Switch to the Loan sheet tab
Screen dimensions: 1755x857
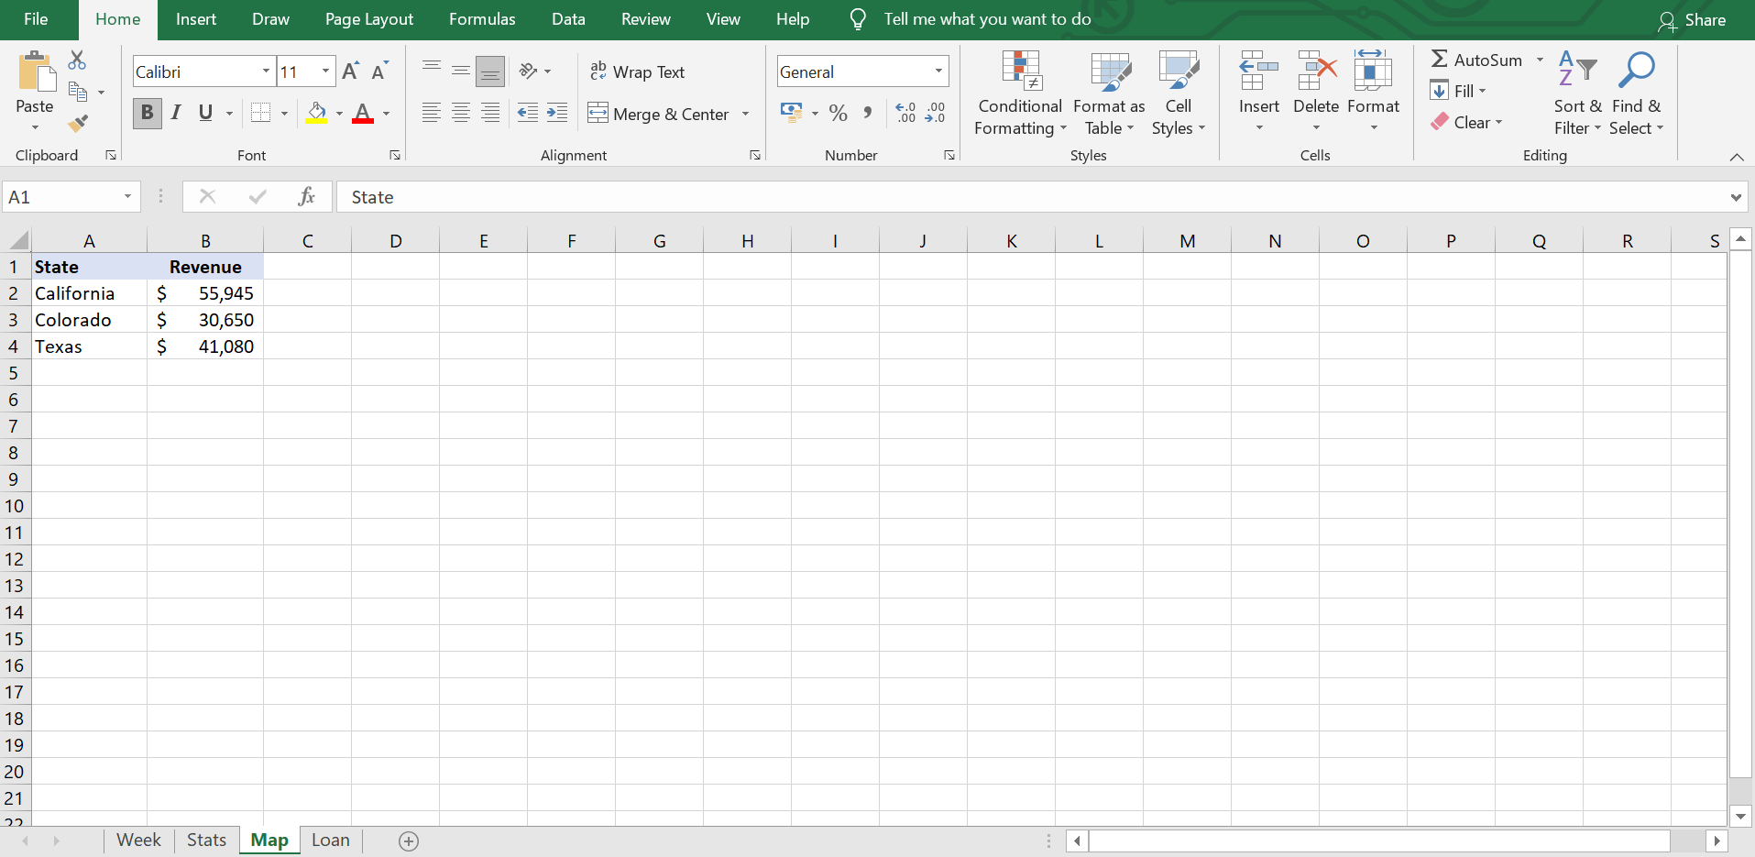(x=330, y=840)
